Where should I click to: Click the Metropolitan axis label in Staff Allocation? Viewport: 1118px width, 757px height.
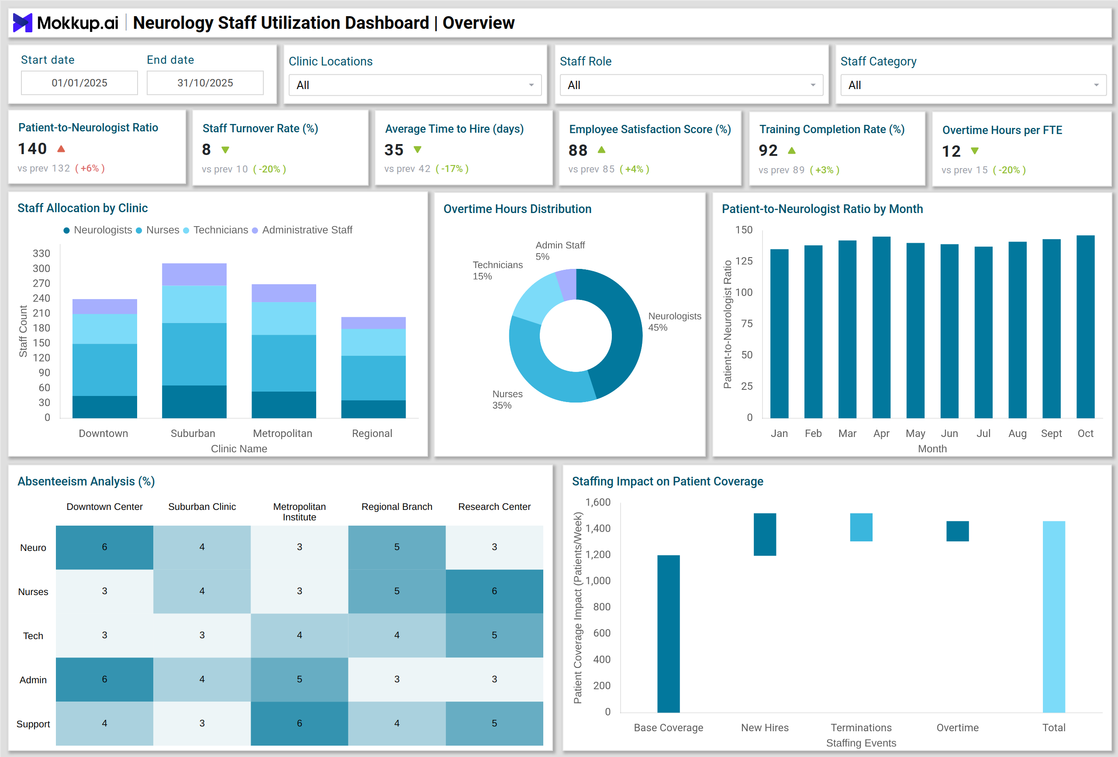tap(283, 434)
